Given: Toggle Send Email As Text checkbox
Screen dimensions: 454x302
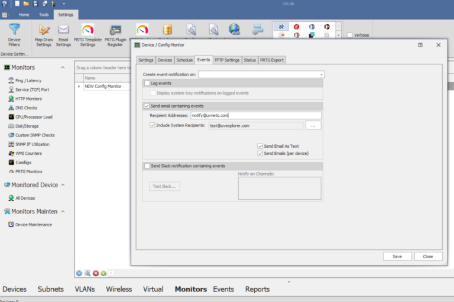Looking at the screenshot, I should (x=260, y=146).
